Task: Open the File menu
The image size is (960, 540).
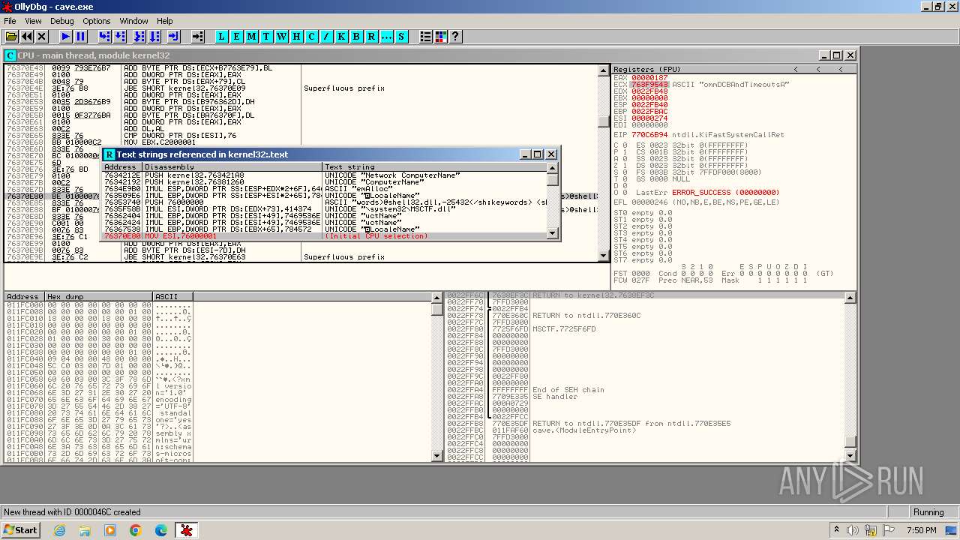Action: coord(10,21)
